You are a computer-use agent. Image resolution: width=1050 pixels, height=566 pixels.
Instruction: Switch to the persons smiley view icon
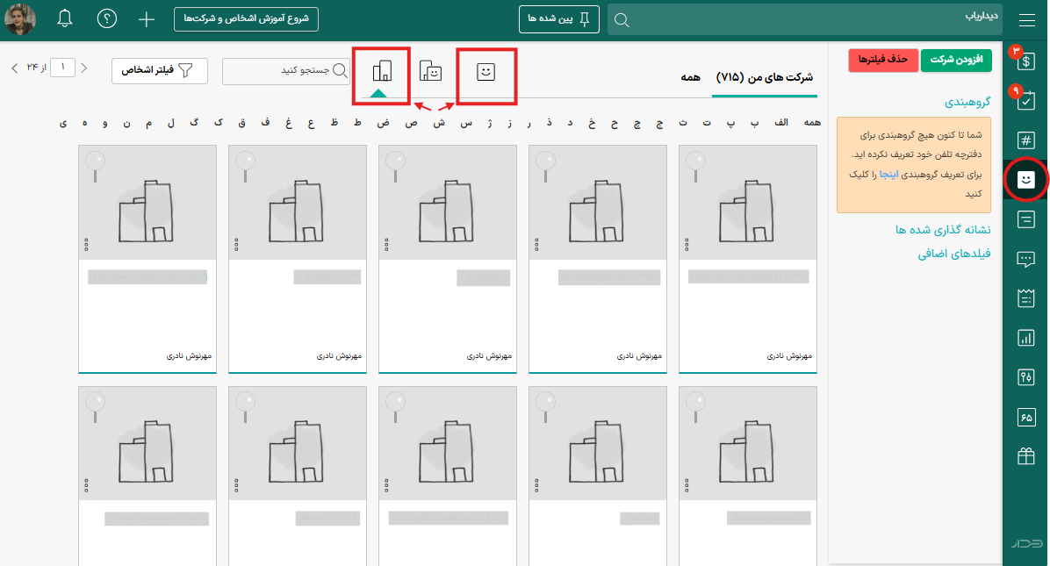[485, 72]
